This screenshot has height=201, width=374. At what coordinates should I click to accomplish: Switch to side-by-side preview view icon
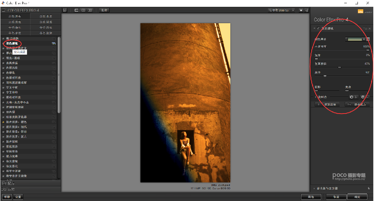click(x=90, y=10)
